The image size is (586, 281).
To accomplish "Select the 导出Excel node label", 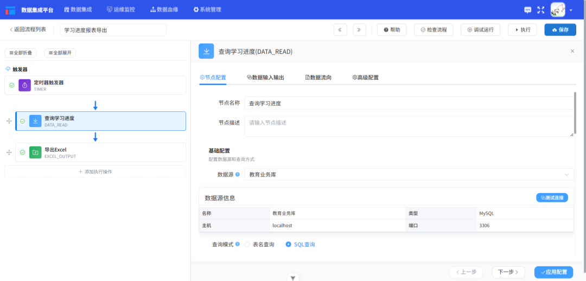I will [55, 150].
